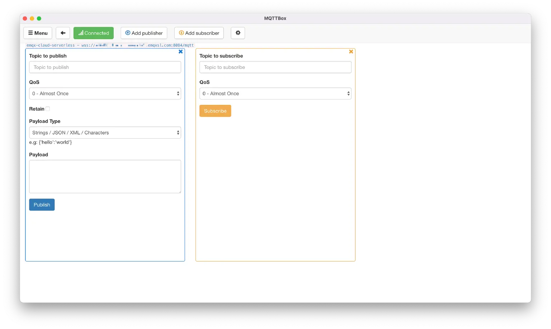Focus the Topic to subscribe field
The height and width of the screenshot is (329, 551).
(275, 67)
